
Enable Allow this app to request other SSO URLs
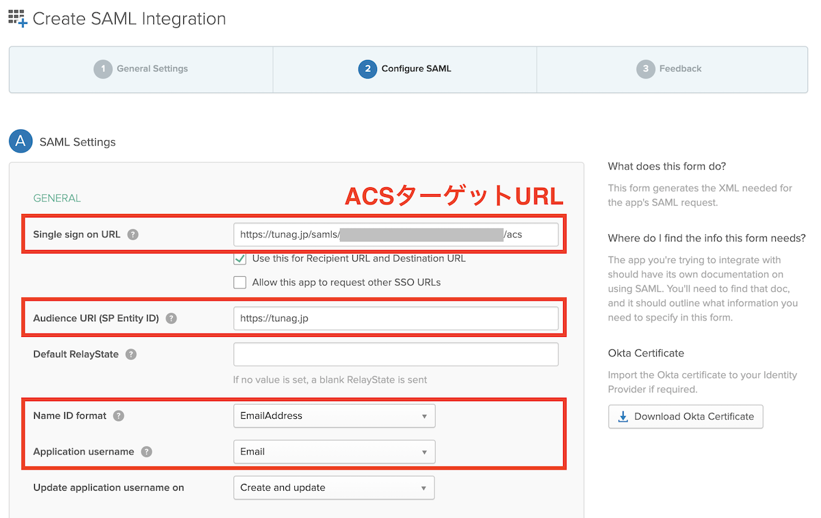239,282
